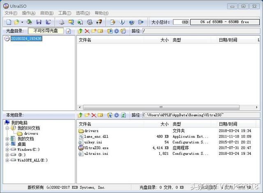Image resolution: width=263 pixels, height=193 pixels.
Task: Select the drivers folder in the local tree
Action: (31, 133)
